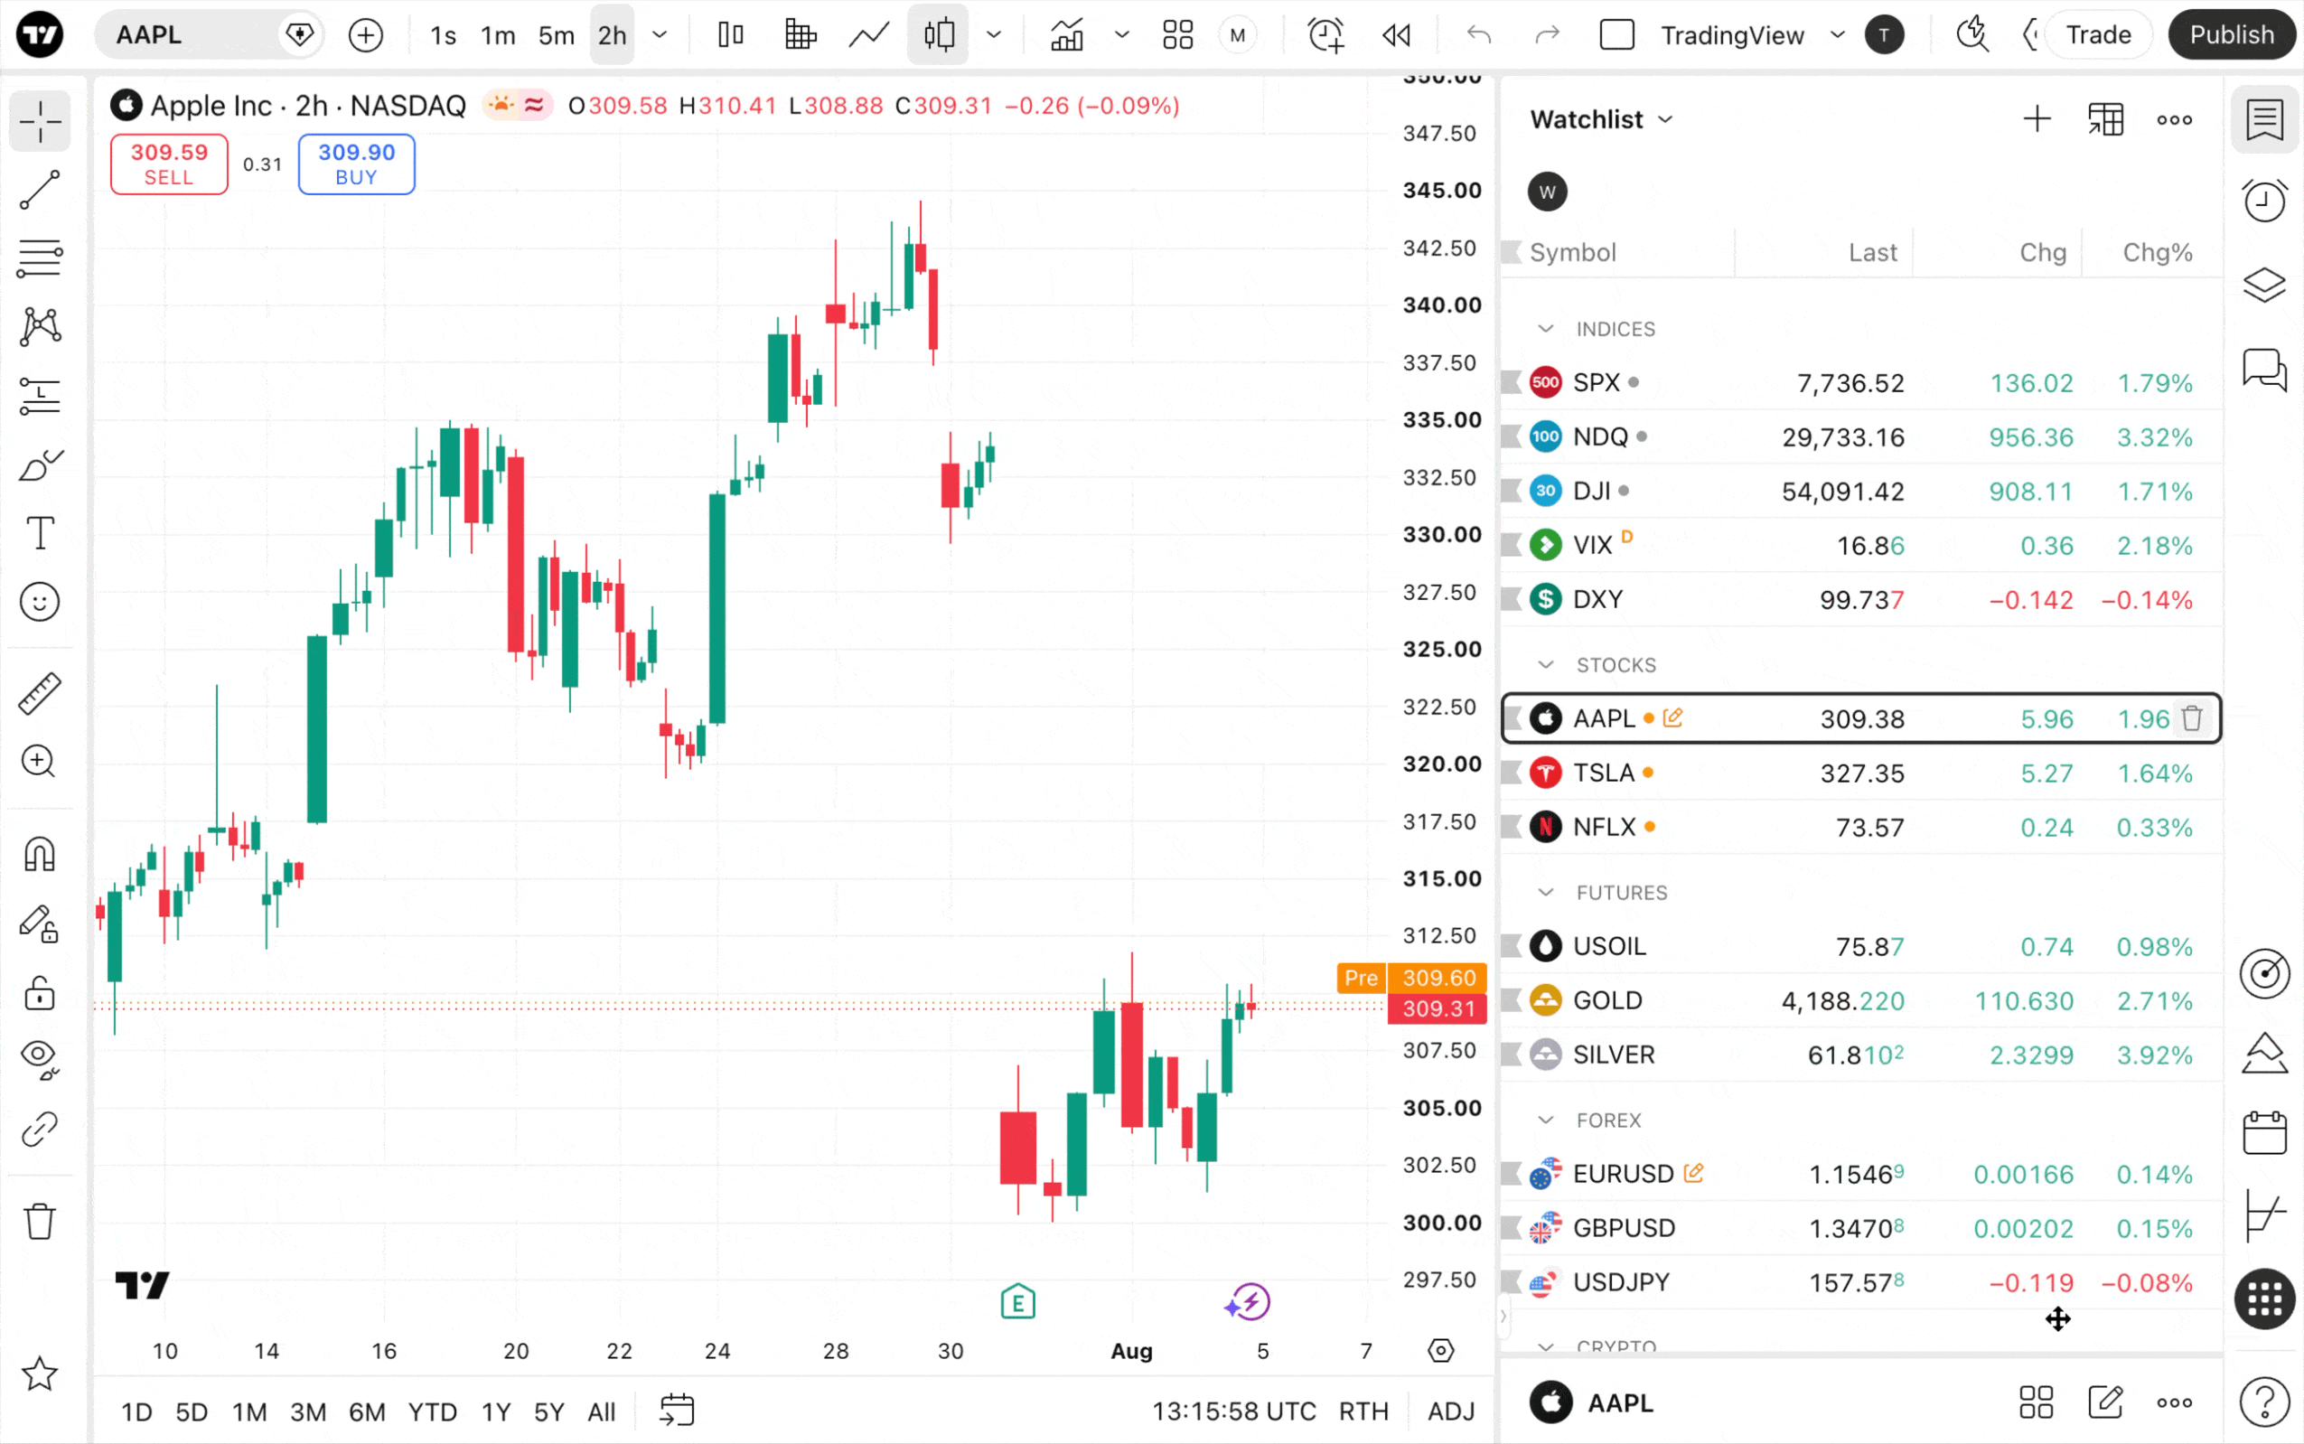The height and width of the screenshot is (1444, 2304).
Task: Click the compare or add symbol plus
Action: (x=366, y=35)
